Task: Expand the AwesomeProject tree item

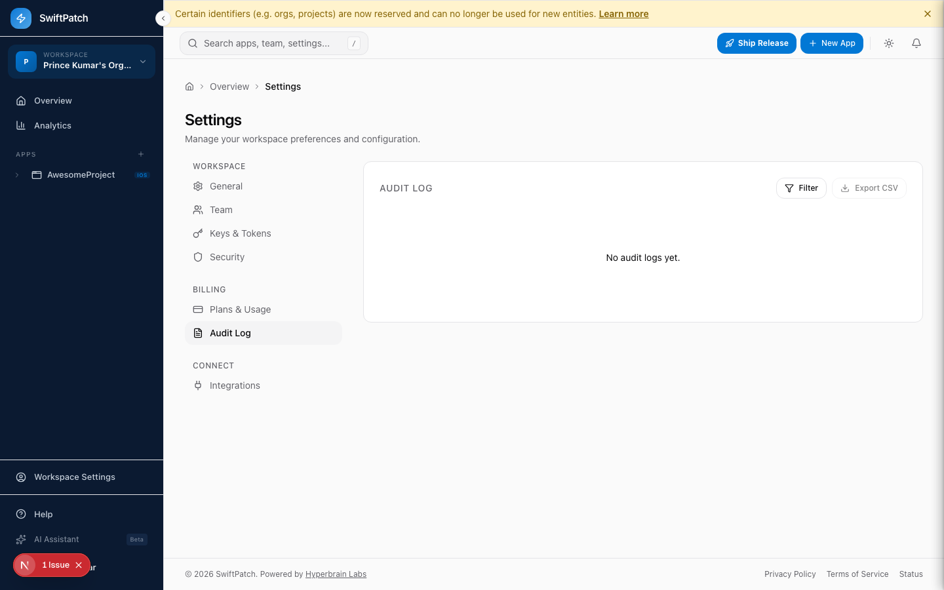Action: pos(16,175)
